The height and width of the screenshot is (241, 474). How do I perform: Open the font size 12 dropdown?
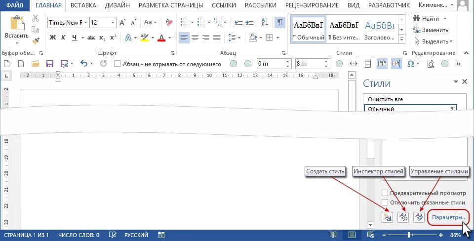pos(113,22)
